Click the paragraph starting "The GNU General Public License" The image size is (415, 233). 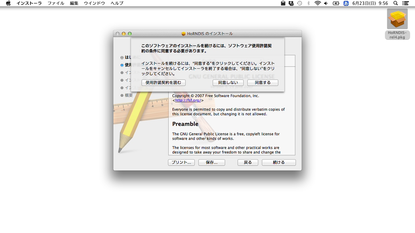(226, 136)
